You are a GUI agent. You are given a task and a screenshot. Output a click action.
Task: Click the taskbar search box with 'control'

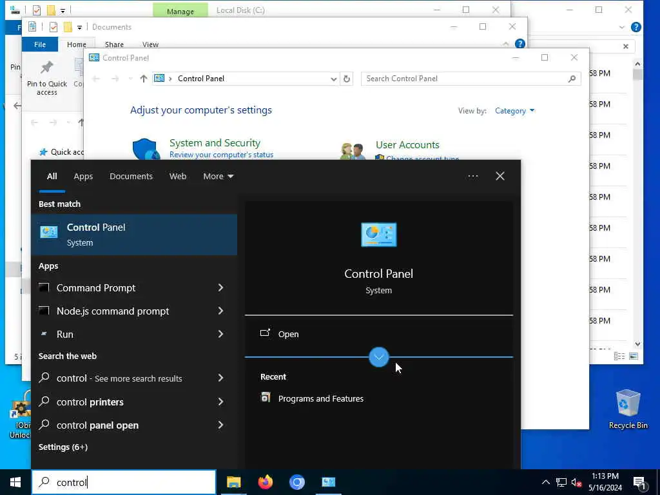124,482
